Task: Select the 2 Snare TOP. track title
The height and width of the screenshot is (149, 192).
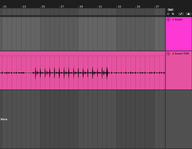Action: 181,54
